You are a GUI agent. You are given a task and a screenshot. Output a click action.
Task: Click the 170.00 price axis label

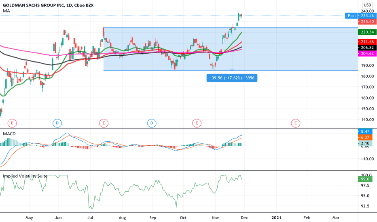[367, 87]
